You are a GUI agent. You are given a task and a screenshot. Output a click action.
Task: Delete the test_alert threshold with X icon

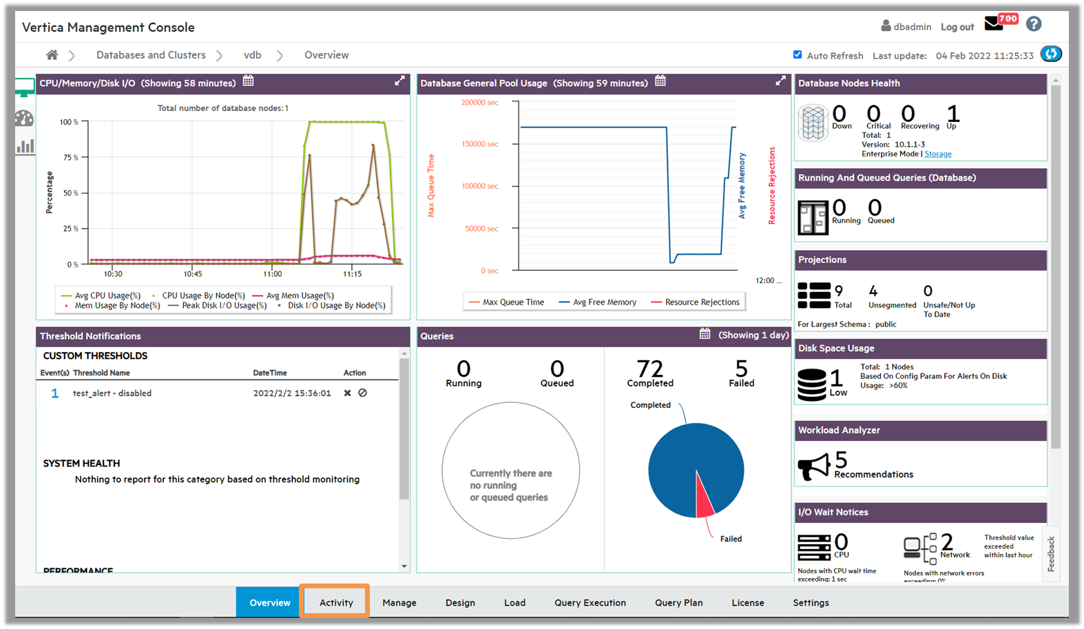click(348, 393)
